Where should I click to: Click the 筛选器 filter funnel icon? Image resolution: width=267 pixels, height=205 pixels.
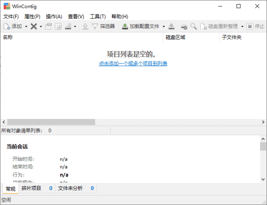(95, 26)
